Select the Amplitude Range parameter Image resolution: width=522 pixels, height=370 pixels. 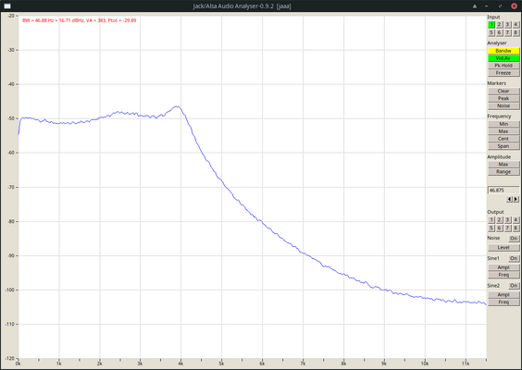point(503,172)
